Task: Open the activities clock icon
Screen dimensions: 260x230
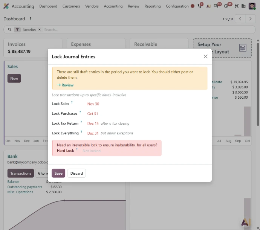Action: point(226,6)
